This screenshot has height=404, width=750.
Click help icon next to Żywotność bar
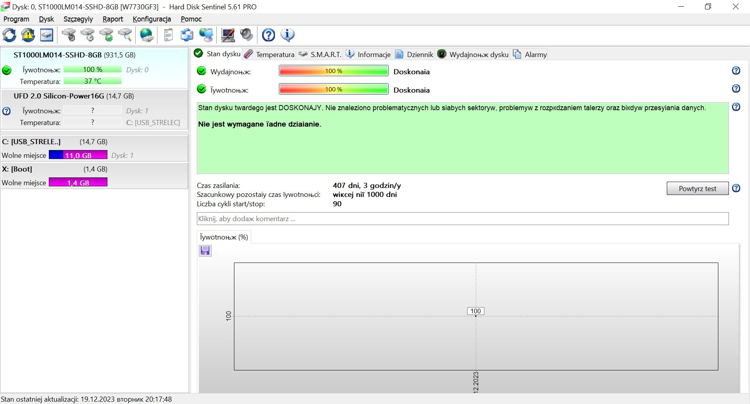coord(736,89)
